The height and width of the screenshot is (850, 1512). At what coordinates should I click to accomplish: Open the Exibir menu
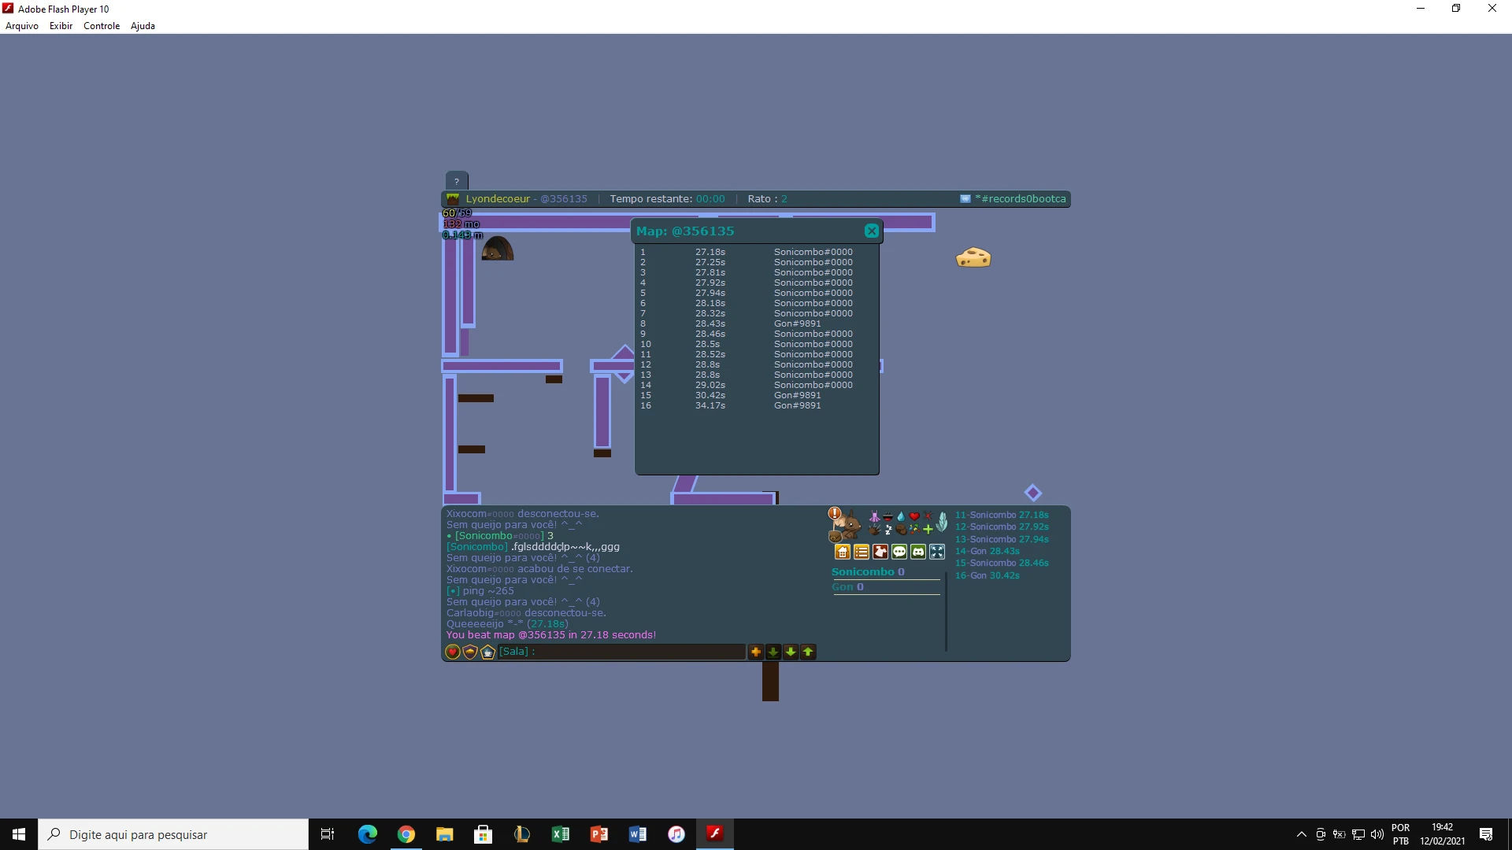pos(61,26)
